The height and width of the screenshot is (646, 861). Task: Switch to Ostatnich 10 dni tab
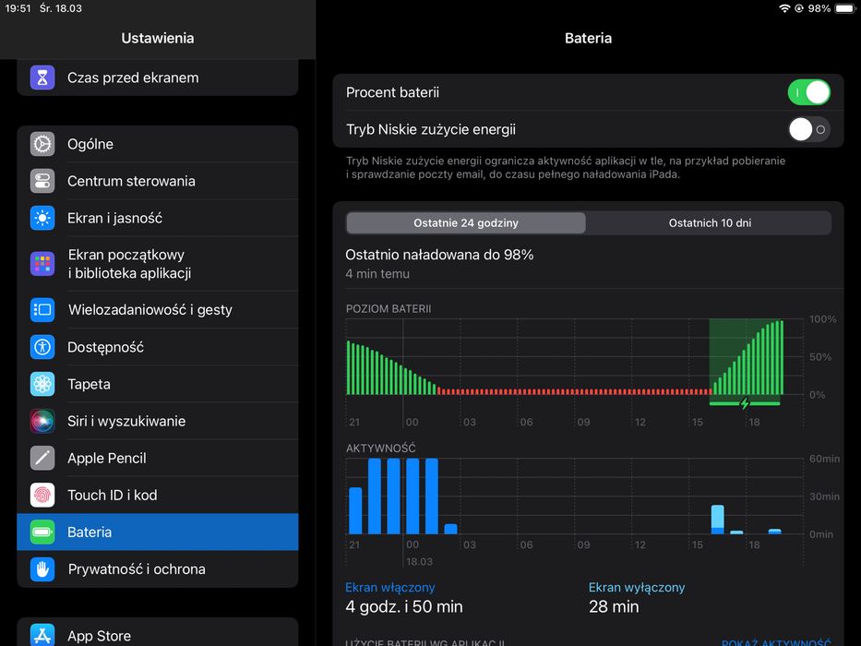coord(710,223)
